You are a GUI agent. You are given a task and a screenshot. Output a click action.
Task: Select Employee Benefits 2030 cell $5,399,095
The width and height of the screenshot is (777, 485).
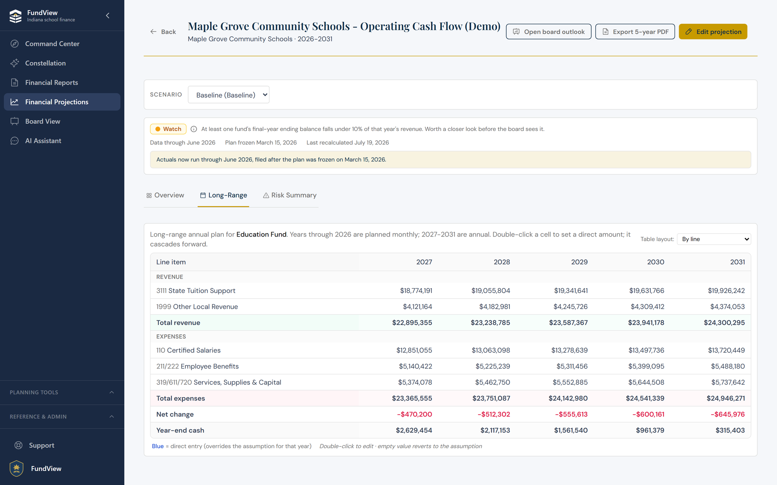646,366
